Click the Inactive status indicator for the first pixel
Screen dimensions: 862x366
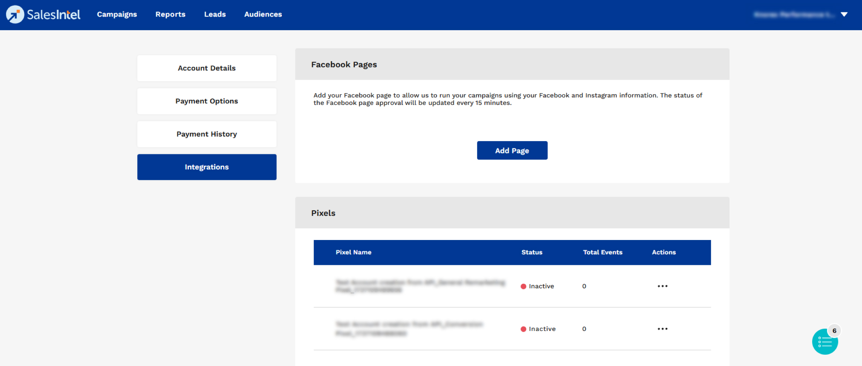point(524,286)
